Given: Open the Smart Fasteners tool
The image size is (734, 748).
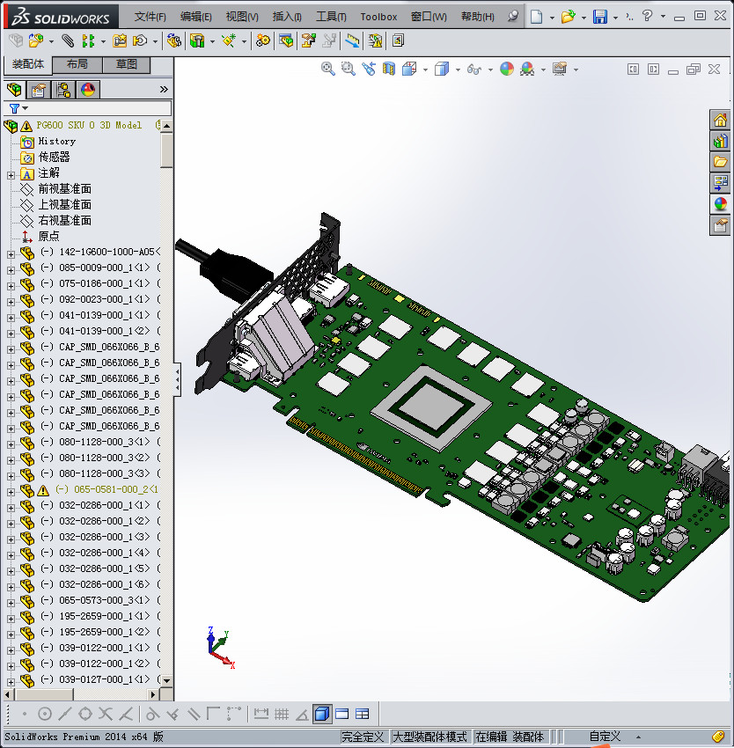Looking at the screenshot, I should point(120,41).
